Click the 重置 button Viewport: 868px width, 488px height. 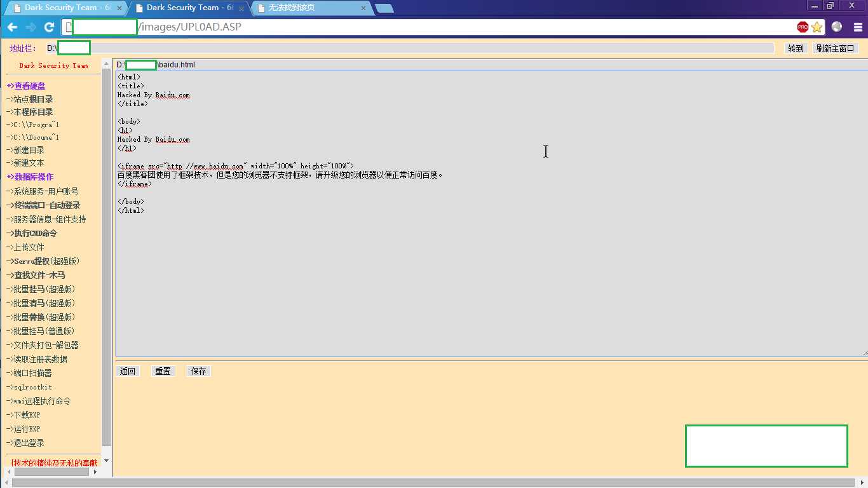pos(163,371)
